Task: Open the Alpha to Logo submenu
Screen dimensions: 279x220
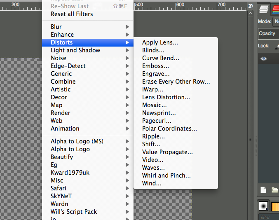Action: pyautogui.click(x=88, y=149)
